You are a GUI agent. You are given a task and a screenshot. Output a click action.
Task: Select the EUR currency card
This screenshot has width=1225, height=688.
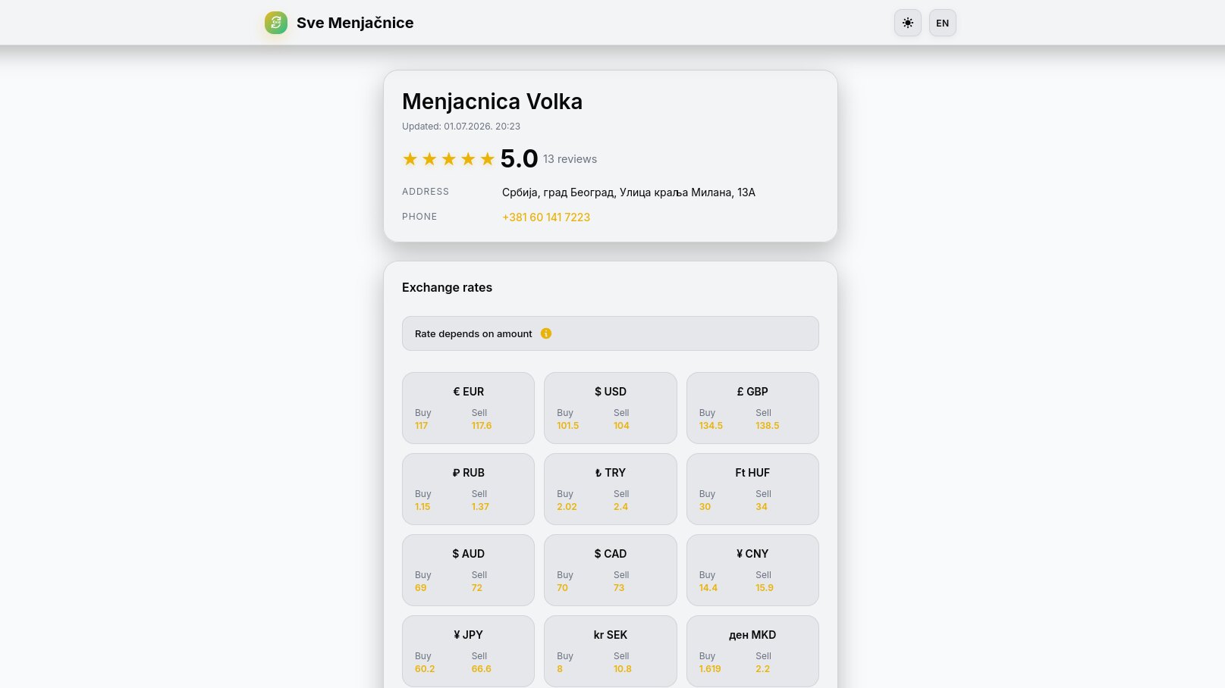point(468,408)
